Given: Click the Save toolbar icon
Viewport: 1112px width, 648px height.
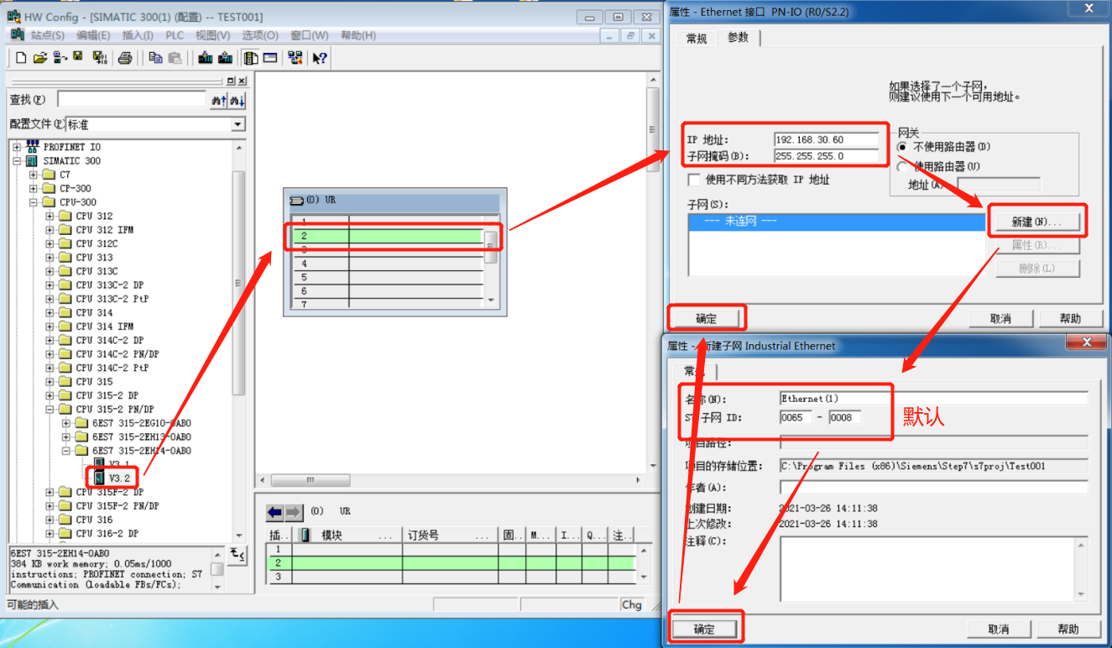Looking at the screenshot, I should pyautogui.click(x=77, y=57).
